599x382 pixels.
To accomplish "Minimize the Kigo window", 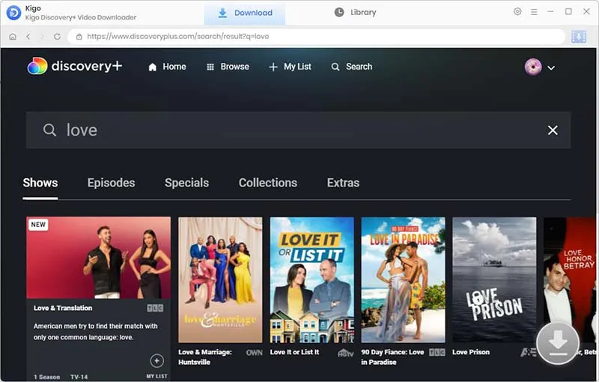I will pyautogui.click(x=550, y=11).
